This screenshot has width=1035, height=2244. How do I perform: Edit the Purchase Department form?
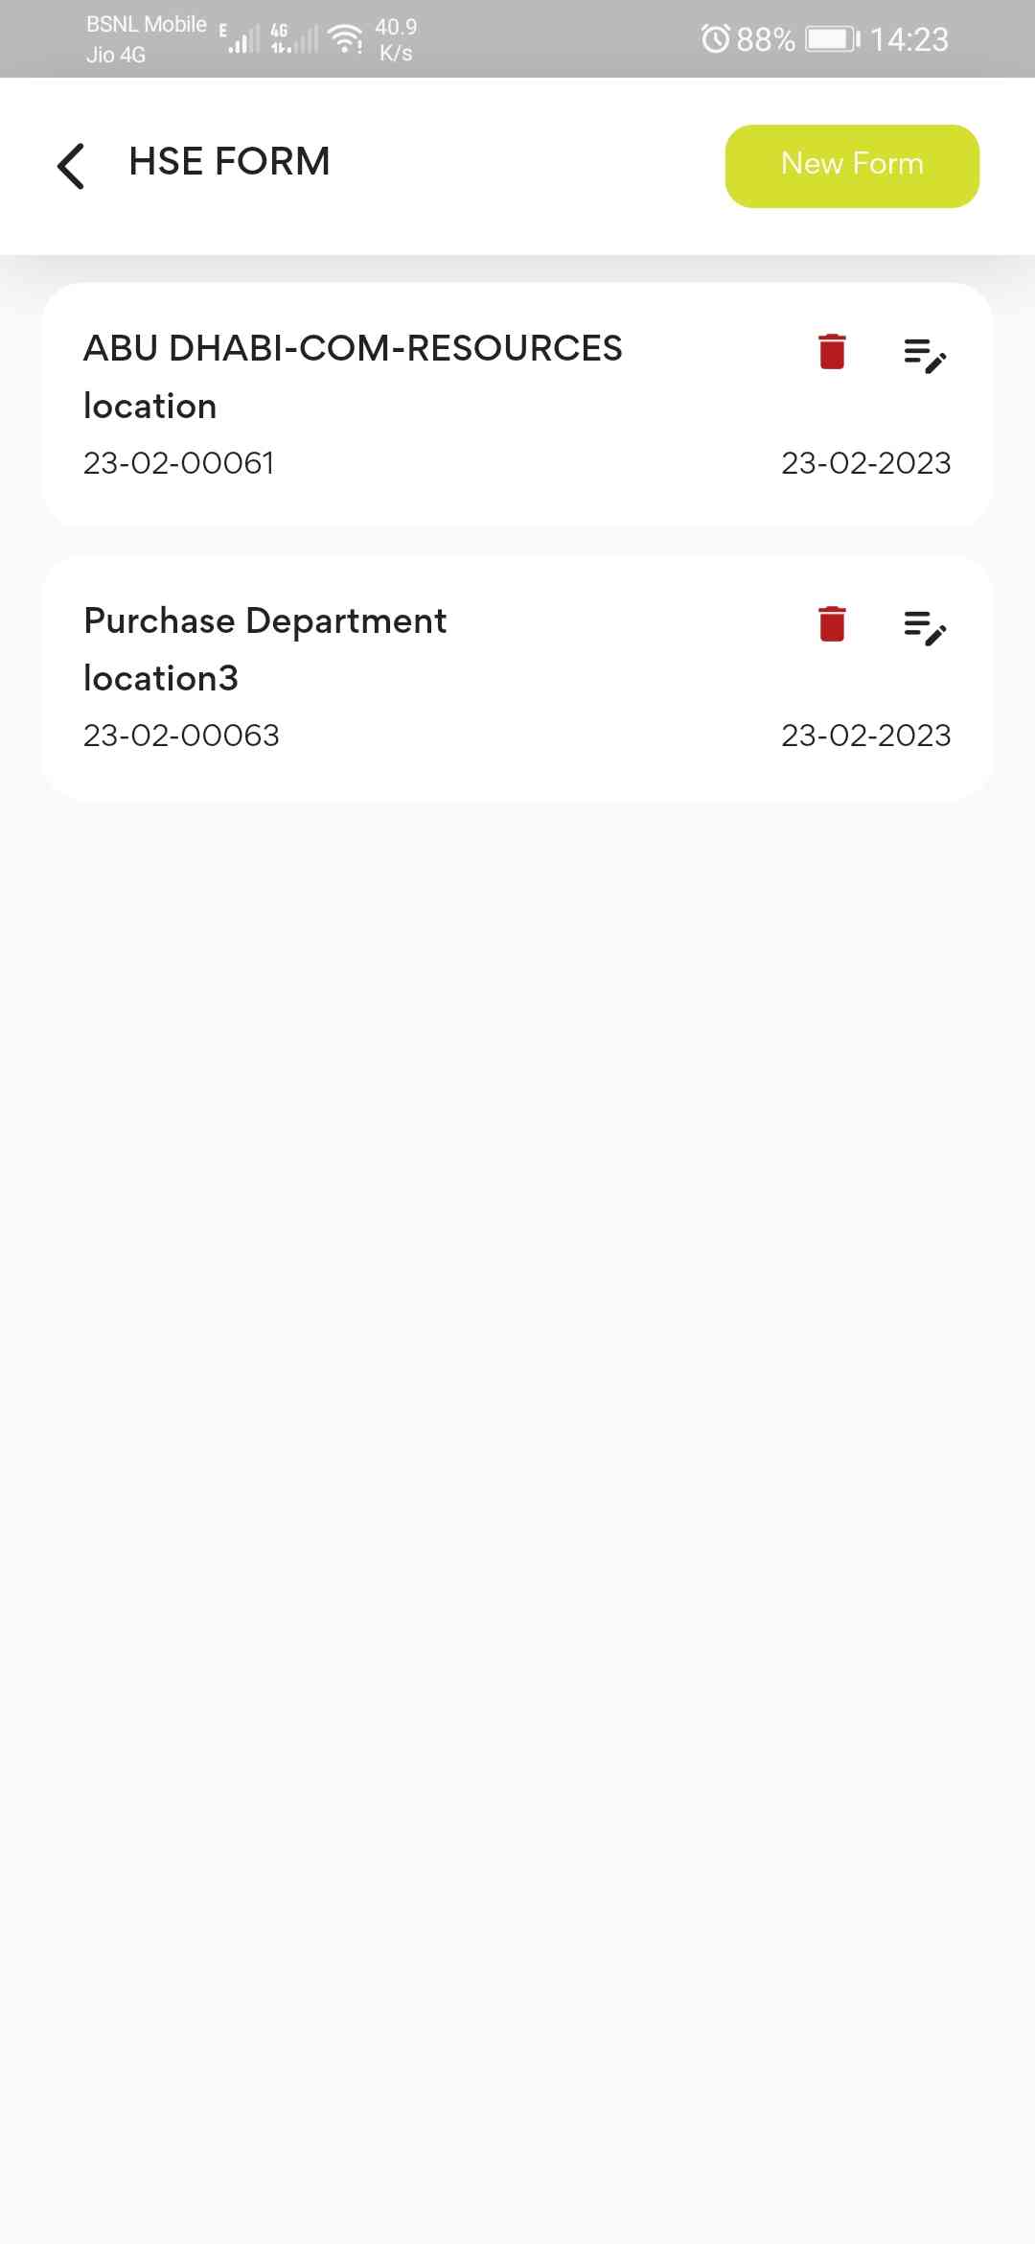925,627
